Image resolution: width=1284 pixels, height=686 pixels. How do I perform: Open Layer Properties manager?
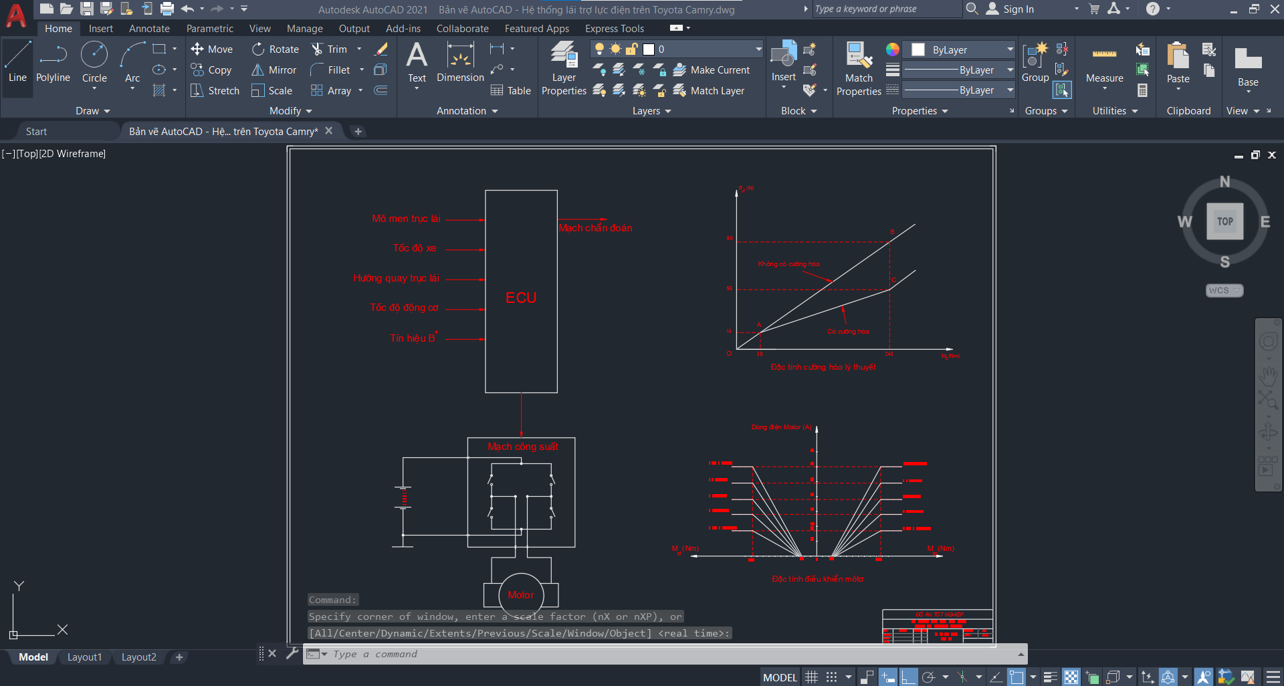pos(564,68)
